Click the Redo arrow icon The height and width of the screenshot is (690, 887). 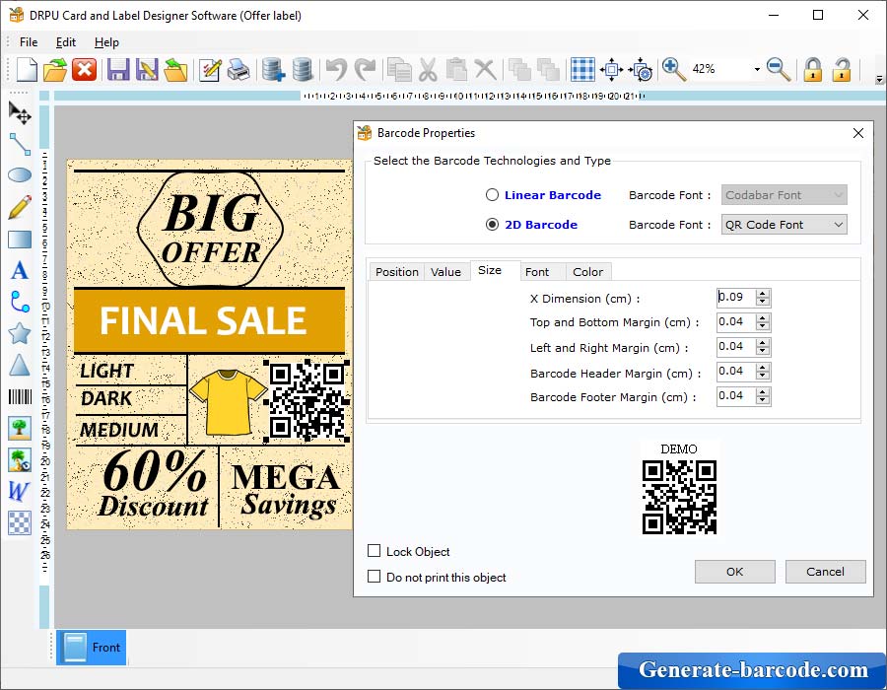(365, 70)
